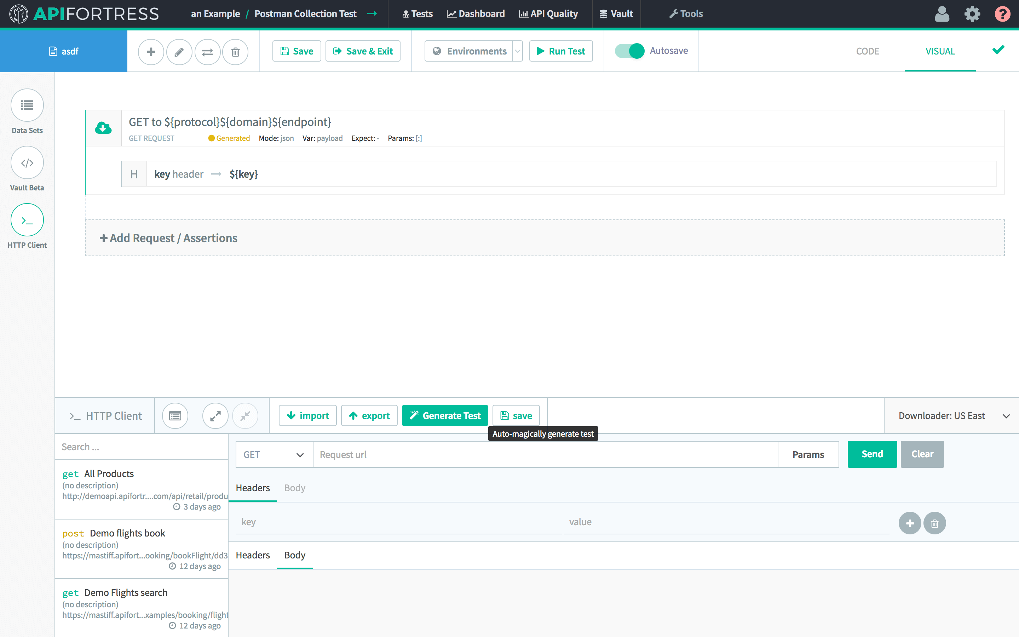
Task: Click the trash delete icon in top toolbar
Action: click(235, 51)
